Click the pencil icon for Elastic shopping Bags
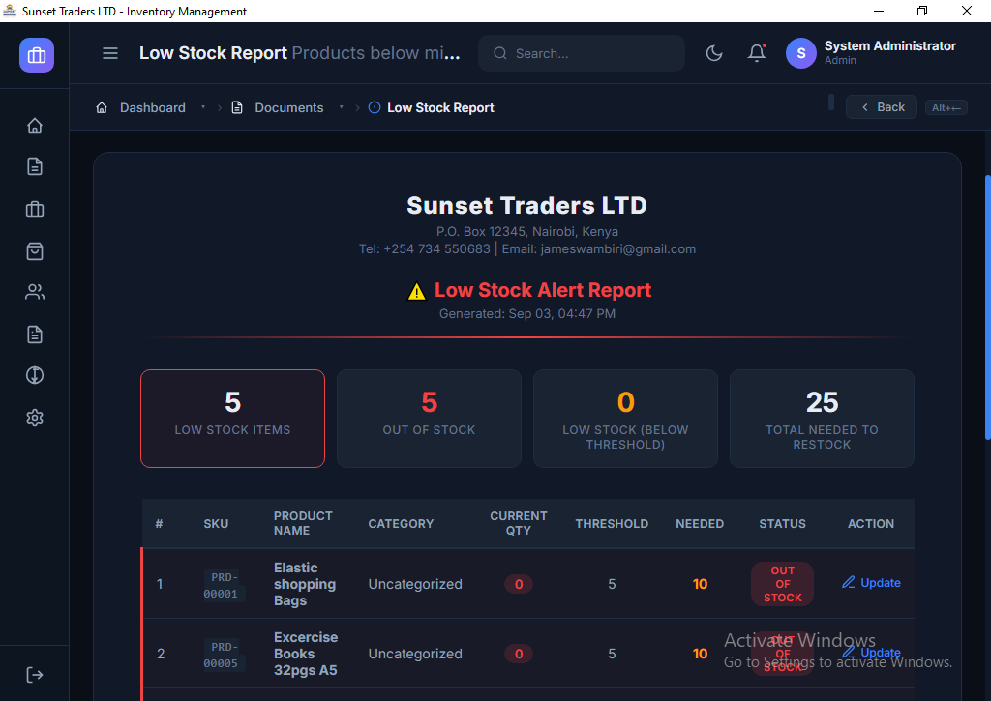The width and height of the screenshot is (991, 701). pyautogui.click(x=848, y=582)
